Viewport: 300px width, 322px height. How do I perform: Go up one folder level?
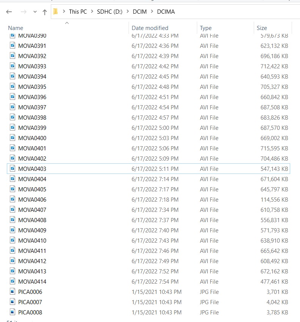[x=44, y=12]
